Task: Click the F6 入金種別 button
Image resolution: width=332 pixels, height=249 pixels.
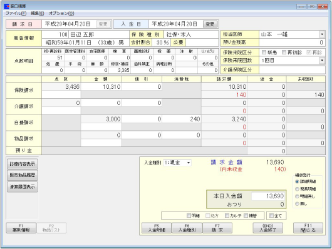Action: pyautogui.click(x=187, y=228)
